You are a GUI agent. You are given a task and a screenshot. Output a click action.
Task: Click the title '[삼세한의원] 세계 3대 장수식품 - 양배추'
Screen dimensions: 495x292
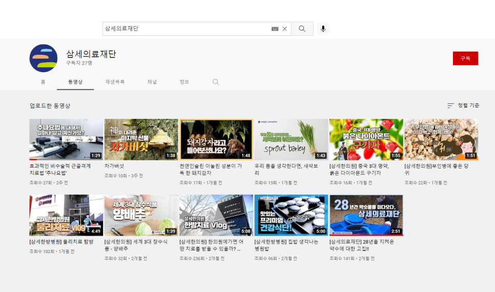pyautogui.click(x=136, y=245)
